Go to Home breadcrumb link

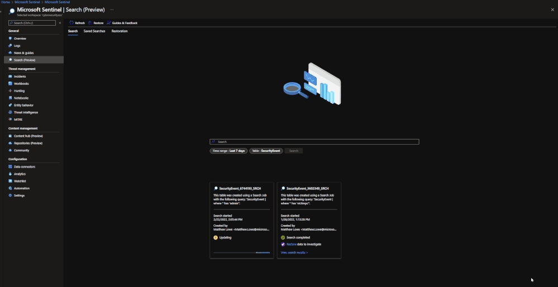coord(6,2)
